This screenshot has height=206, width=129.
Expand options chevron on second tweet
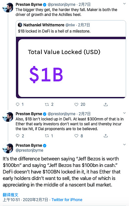click(x=124, y=113)
